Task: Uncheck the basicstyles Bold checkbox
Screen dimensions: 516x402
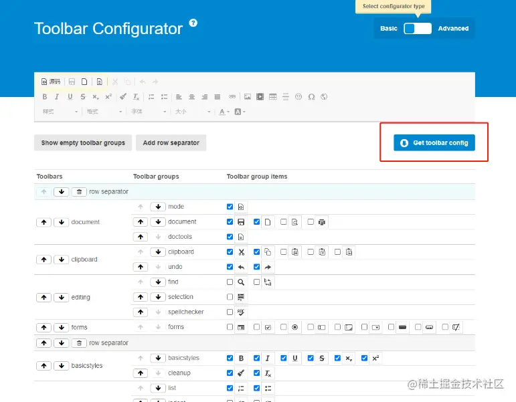Action: click(230, 358)
